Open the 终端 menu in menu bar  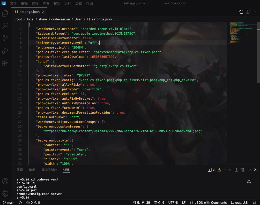[78, 3]
